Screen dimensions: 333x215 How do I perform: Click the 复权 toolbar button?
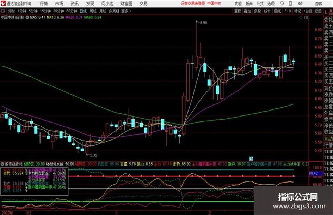click(x=238, y=11)
